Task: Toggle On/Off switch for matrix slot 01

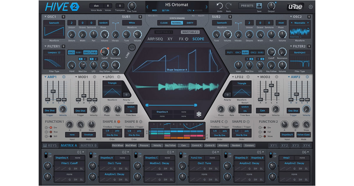Action: [x=45, y=155]
